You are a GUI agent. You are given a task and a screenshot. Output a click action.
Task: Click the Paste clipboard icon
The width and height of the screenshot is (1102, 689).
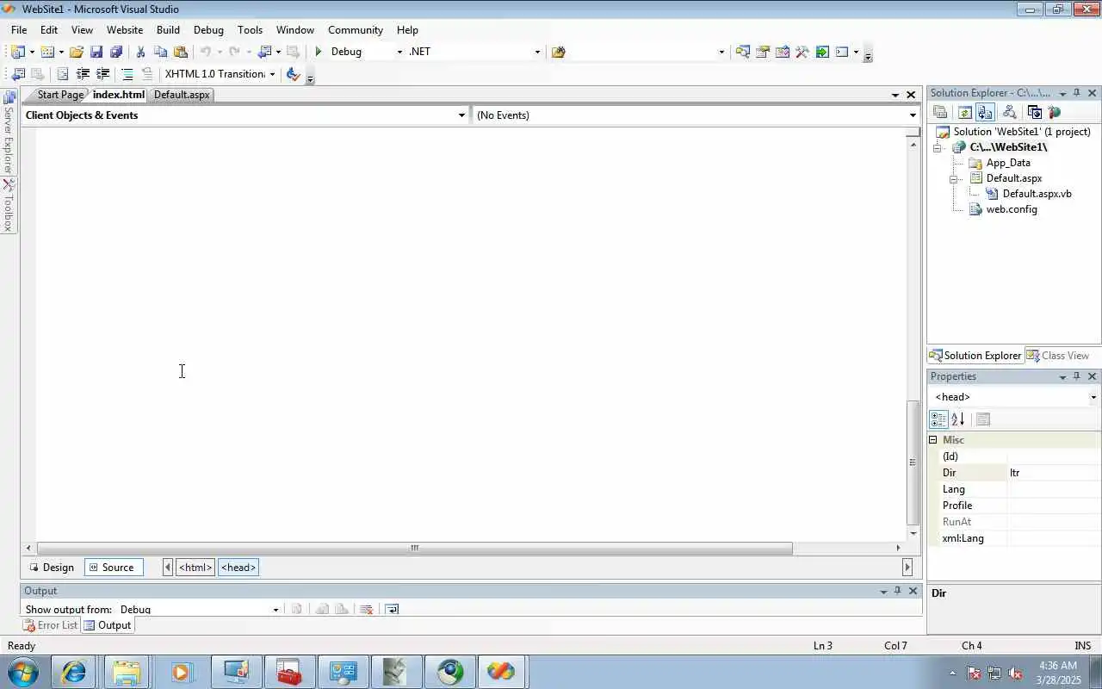(180, 52)
